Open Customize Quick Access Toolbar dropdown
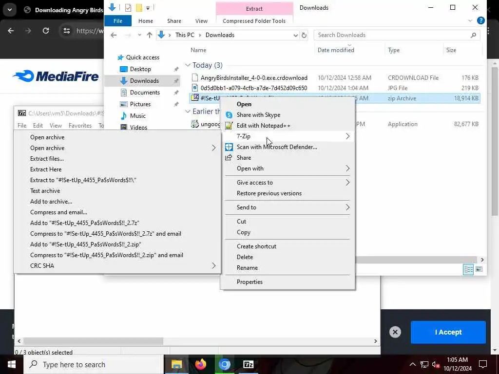The image size is (499, 374). coord(148,8)
